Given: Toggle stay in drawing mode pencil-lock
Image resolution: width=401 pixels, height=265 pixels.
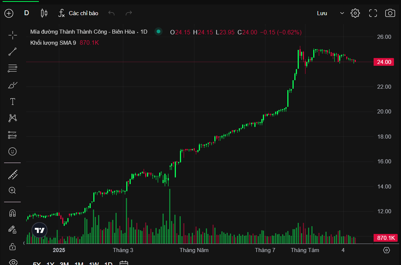Looking at the screenshot, I should 13,230.
